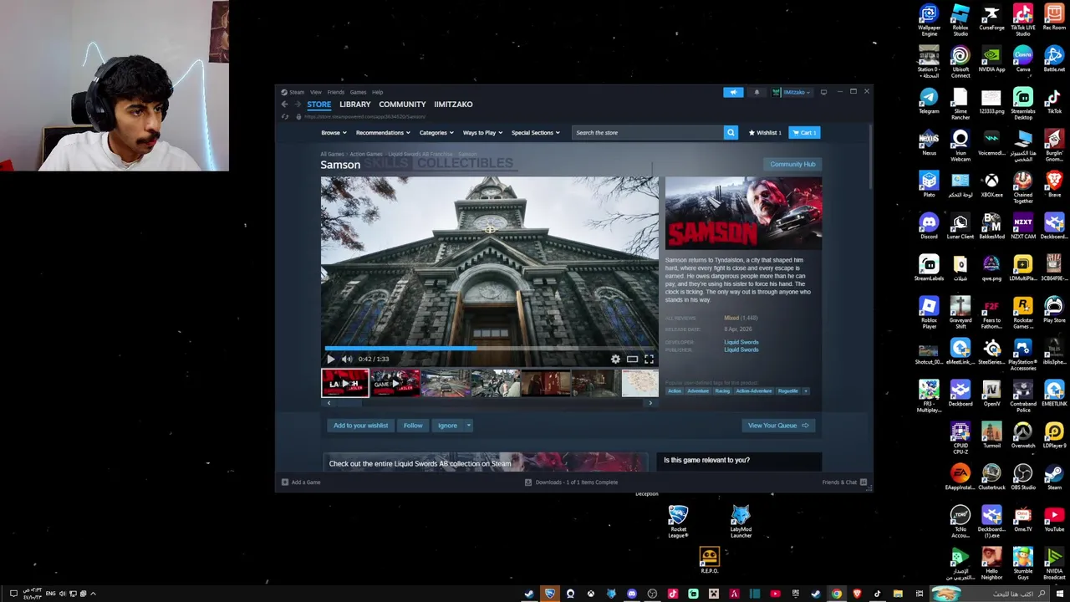1070x602 pixels.
Task: Expand the Browse store menu
Action: click(334, 132)
